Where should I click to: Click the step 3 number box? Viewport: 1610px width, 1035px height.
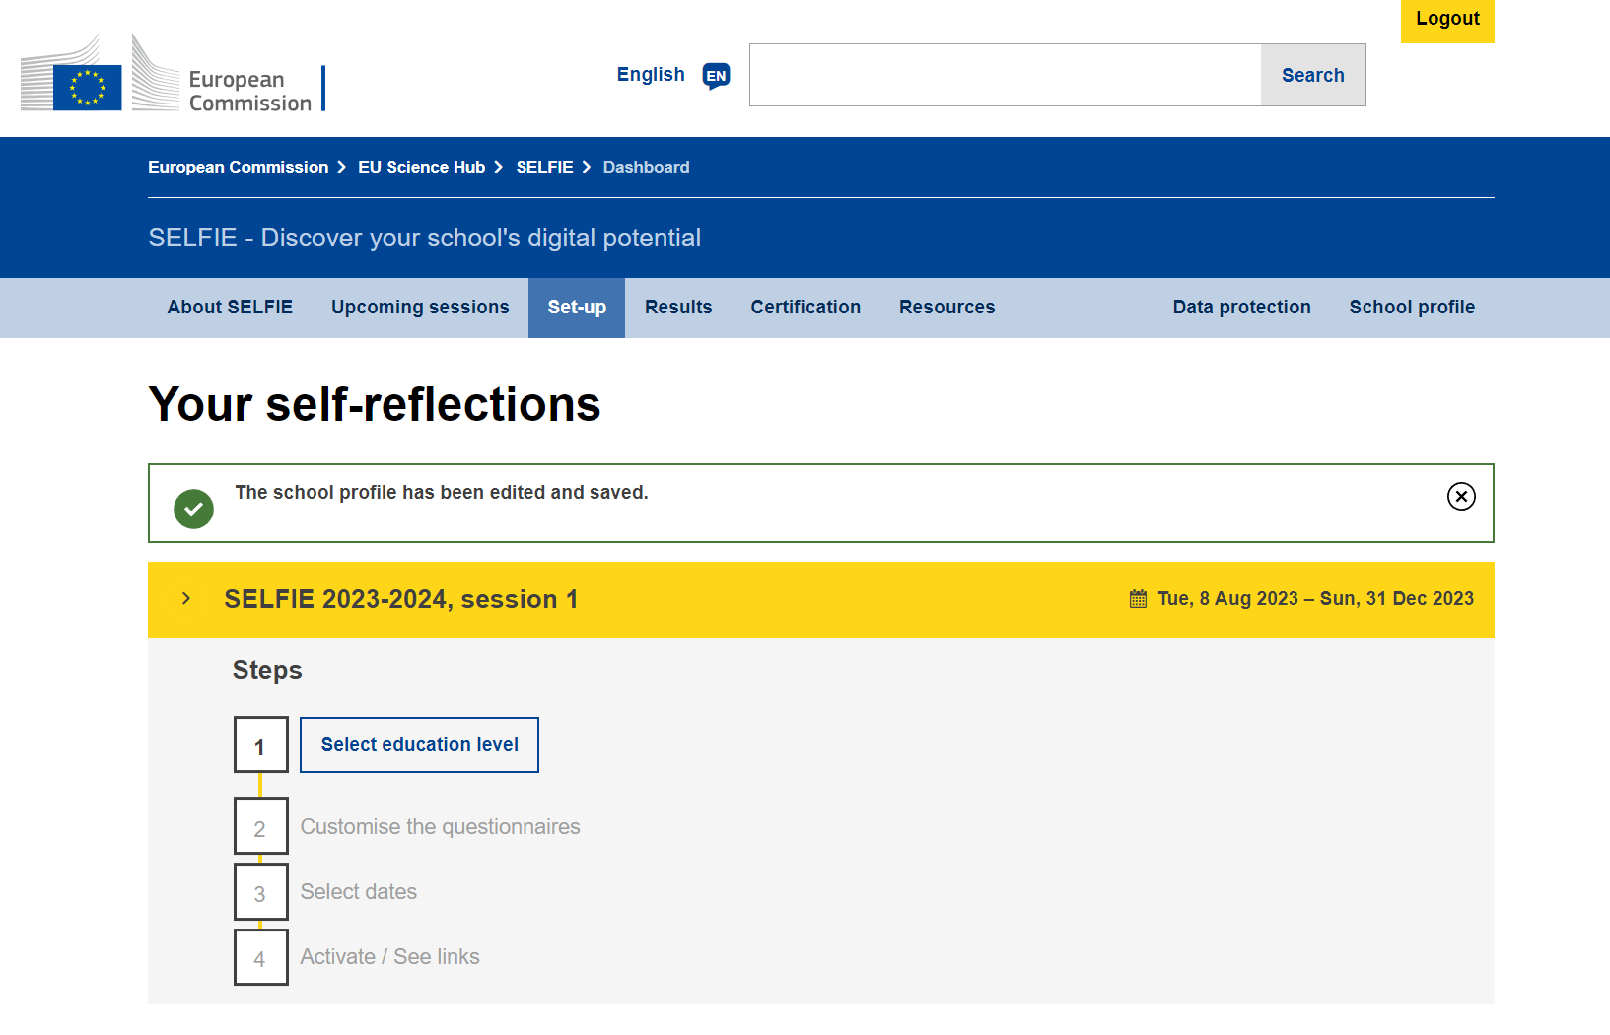coord(260,892)
